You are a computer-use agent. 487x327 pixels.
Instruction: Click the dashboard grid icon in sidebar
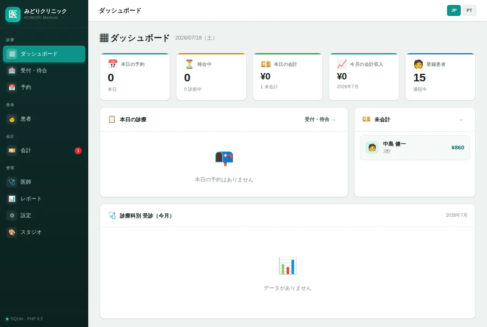pyautogui.click(x=12, y=54)
